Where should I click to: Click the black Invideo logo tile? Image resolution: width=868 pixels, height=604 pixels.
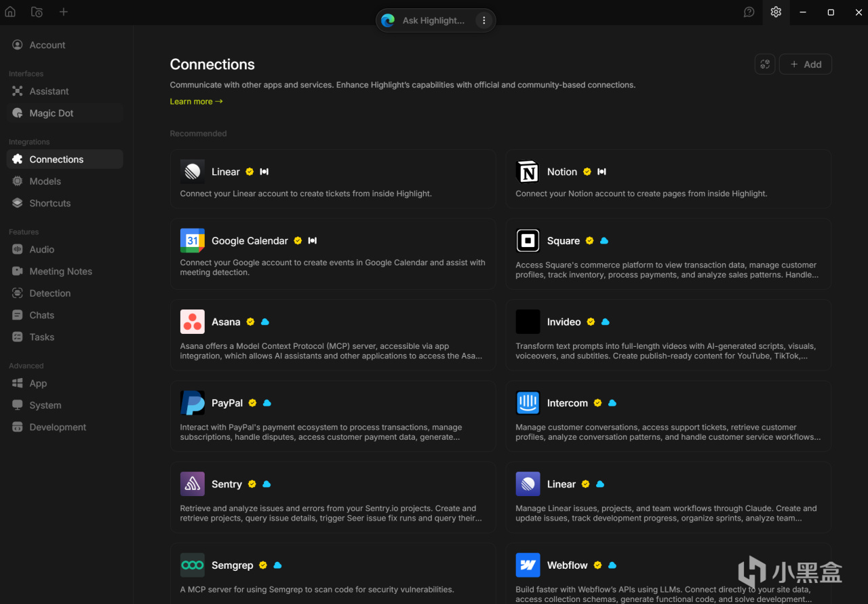point(528,322)
